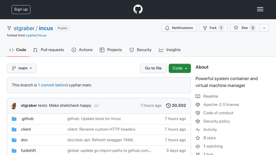Open the 1 commit behind link
The height and width of the screenshot is (155, 276).
tap(53, 85)
